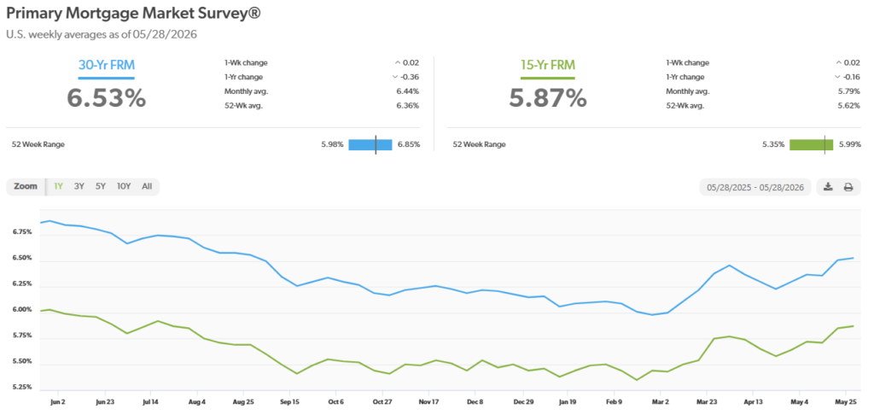Click the green line's low point near Feb
The image size is (874, 415).
637,380
